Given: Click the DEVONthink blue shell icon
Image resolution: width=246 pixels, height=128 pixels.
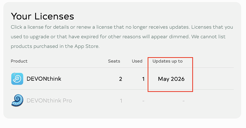Looking at the screenshot, I should [17, 79].
